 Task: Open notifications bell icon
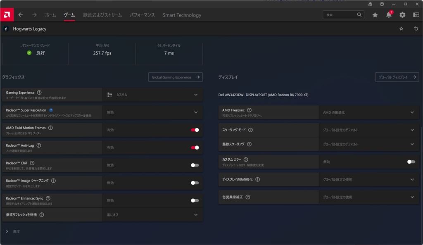click(389, 15)
